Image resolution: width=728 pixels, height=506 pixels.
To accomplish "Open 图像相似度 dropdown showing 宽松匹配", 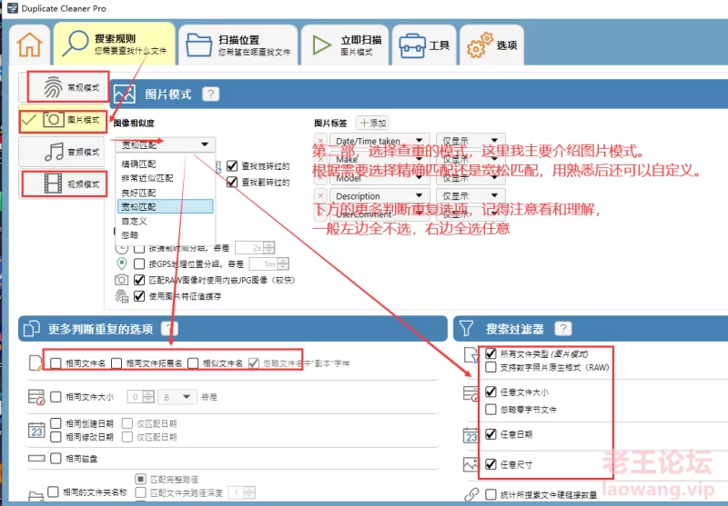I will pyautogui.click(x=165, y=144).
